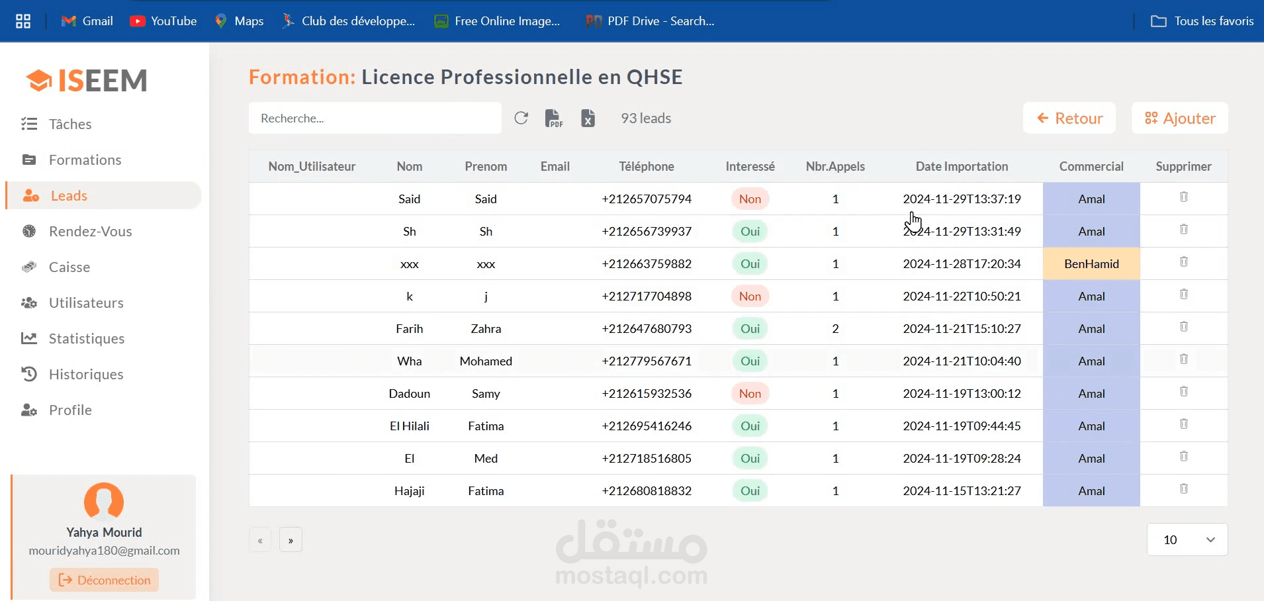This screenshot has height=601, width=1264.
Task: Click the Déconnection button
Action: (x=104, y=580)
